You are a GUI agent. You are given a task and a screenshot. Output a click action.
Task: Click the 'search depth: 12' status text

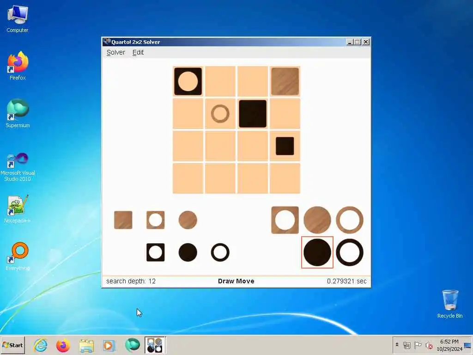(131, 281)
